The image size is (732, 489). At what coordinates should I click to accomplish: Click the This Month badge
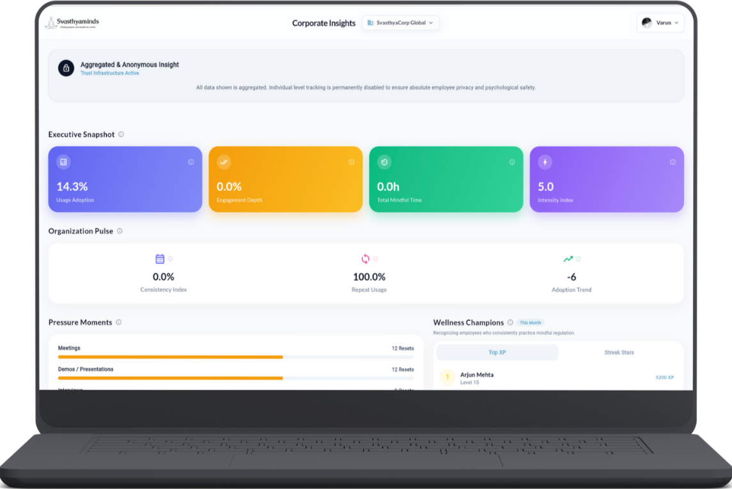pos(531,322)
